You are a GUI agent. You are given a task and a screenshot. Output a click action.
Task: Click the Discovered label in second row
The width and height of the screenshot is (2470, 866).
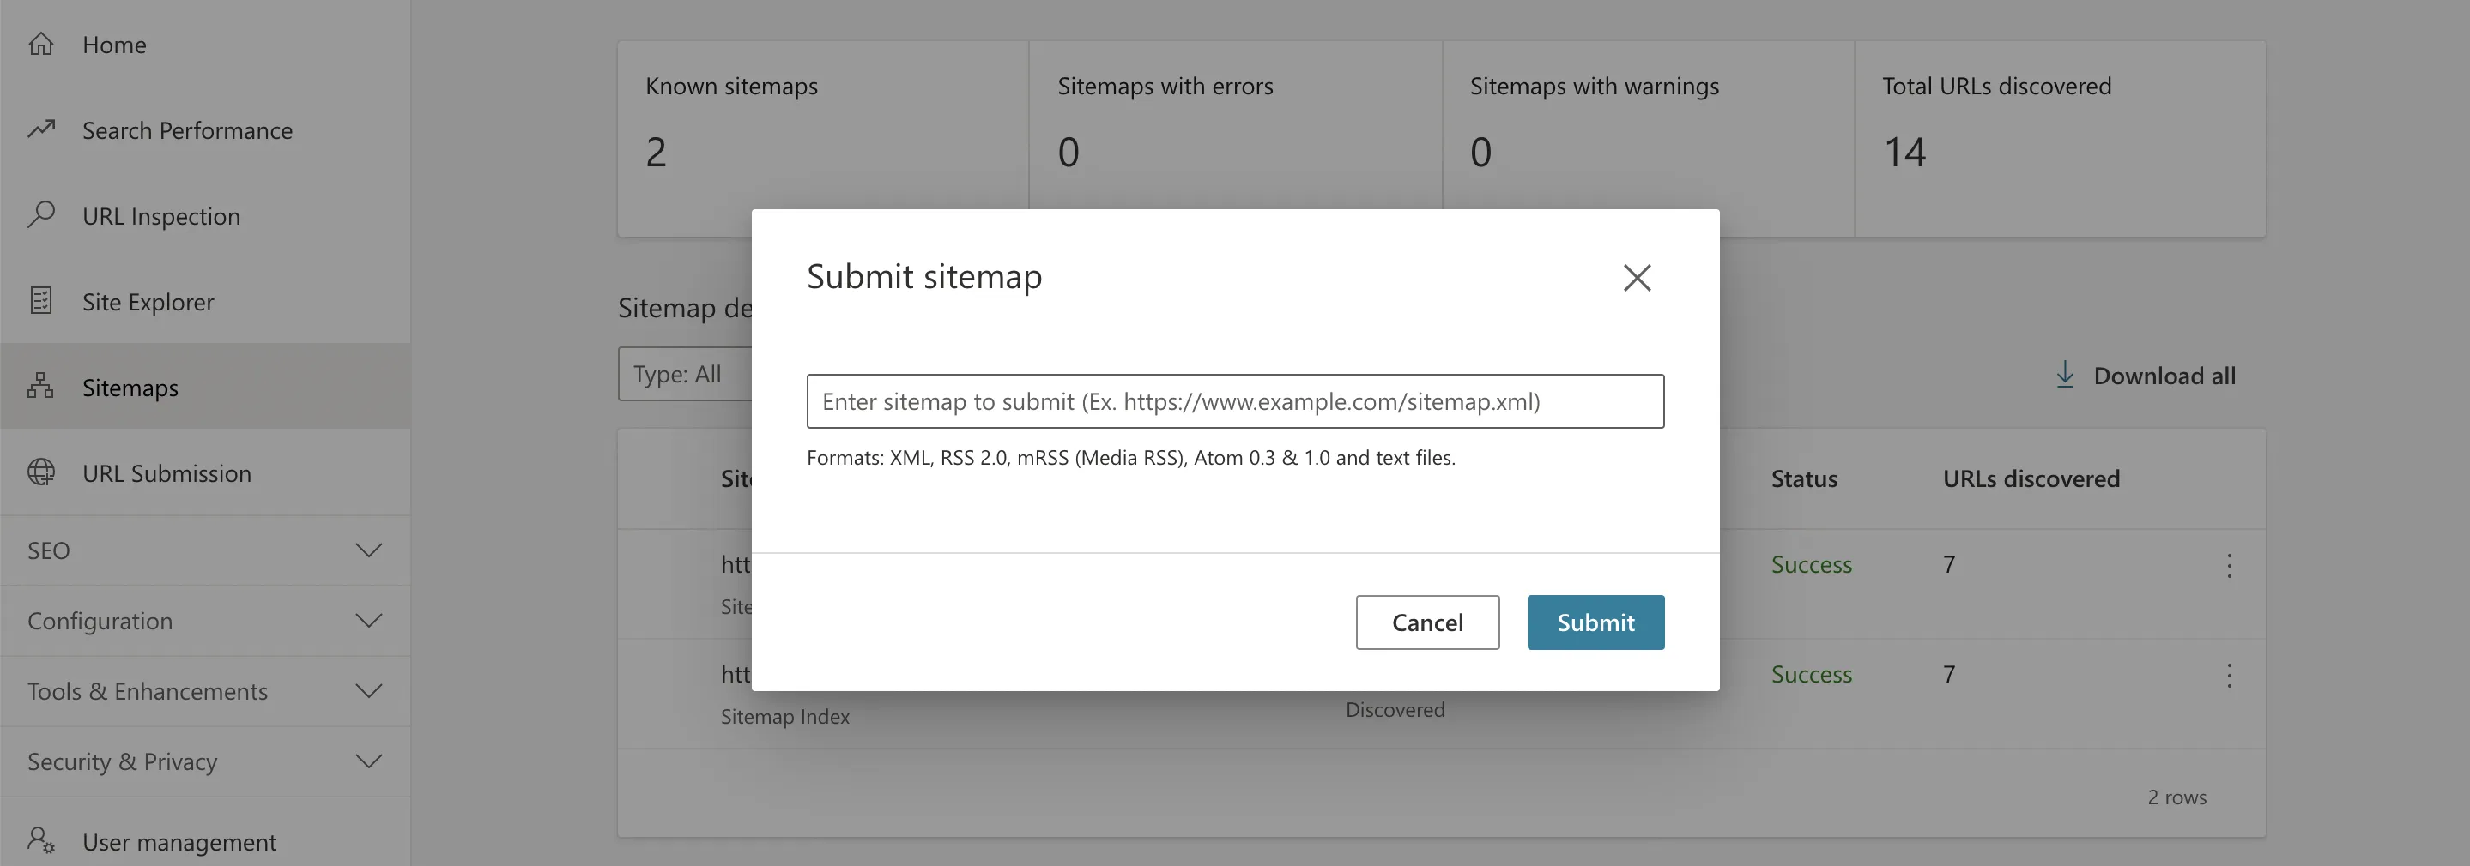(x=1395, y=709)
